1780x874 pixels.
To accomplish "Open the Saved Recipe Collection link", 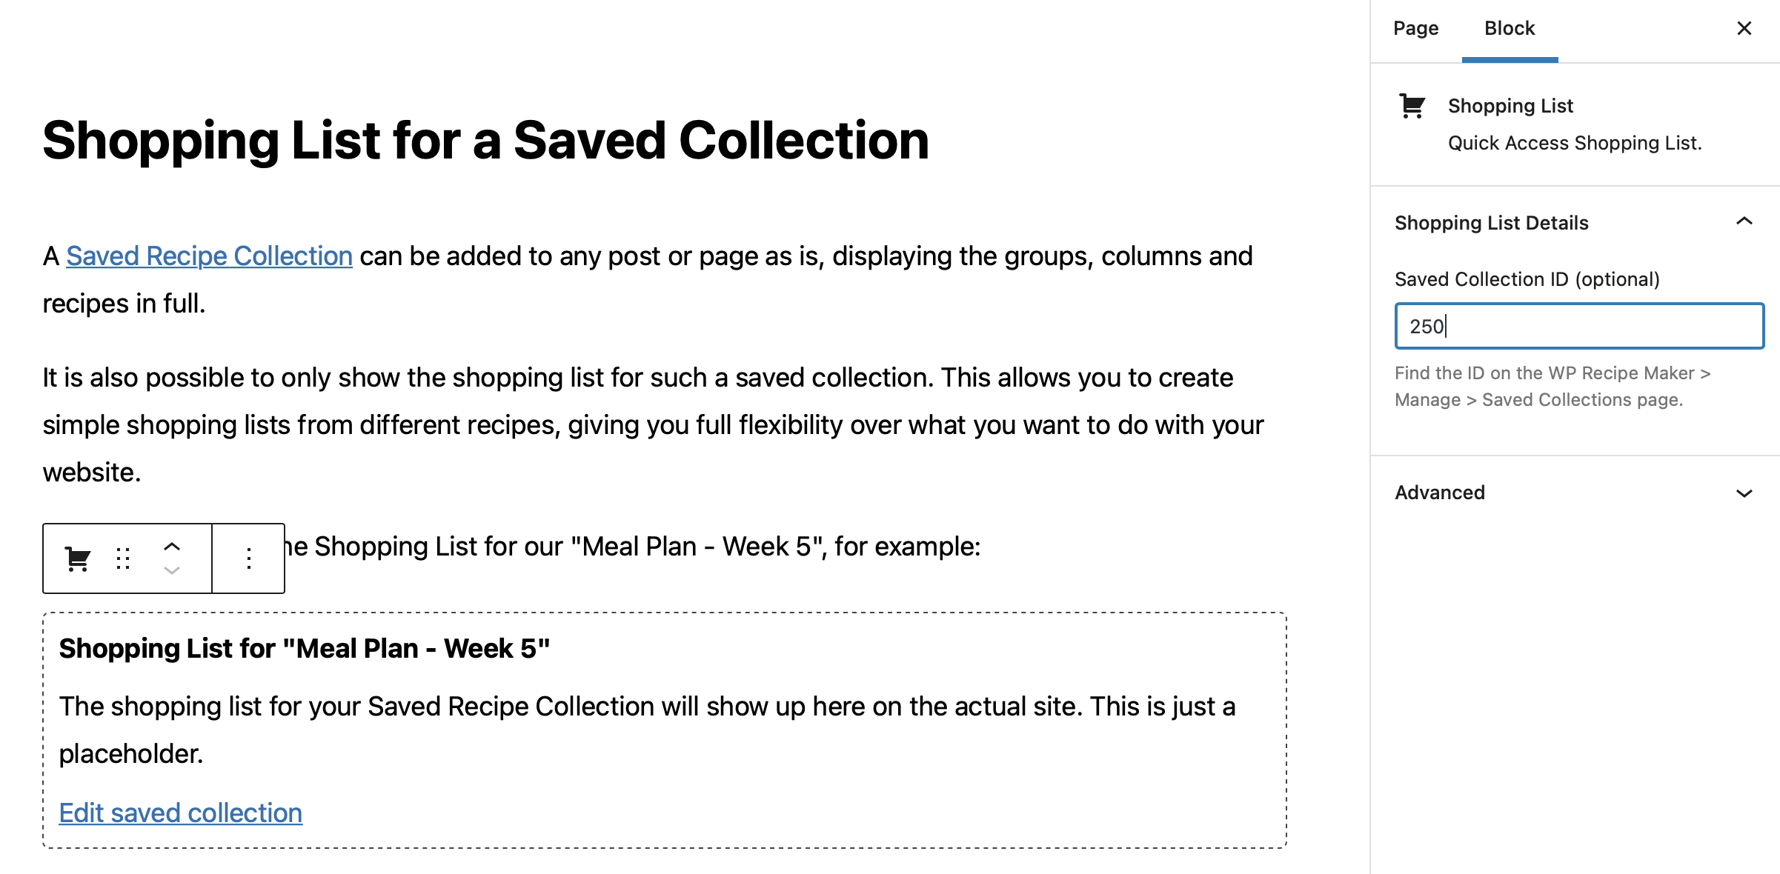I will 209,256.
